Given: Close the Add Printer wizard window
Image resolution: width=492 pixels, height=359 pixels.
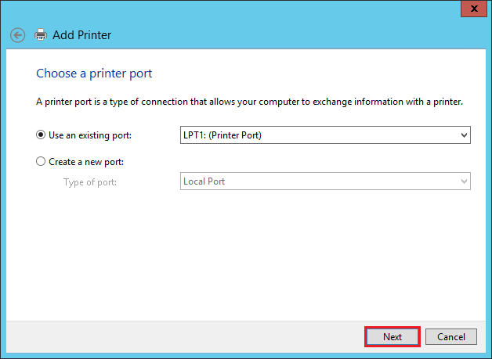Looking at the screenshot, I should tap(474, 9).
